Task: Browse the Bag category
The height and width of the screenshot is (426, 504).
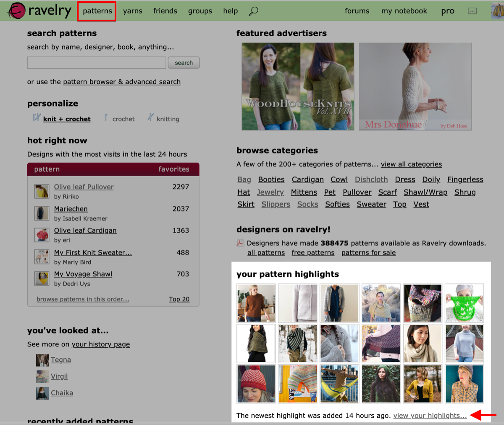Action: [x=244, y=179]
